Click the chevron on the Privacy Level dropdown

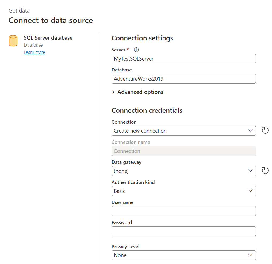tap(250, 255)
